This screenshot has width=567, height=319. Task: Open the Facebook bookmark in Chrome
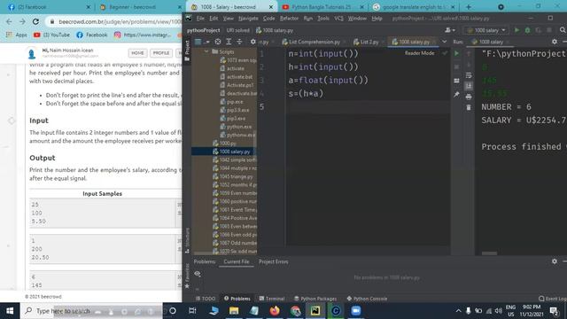pyautogui.click(x=92, y=35)
